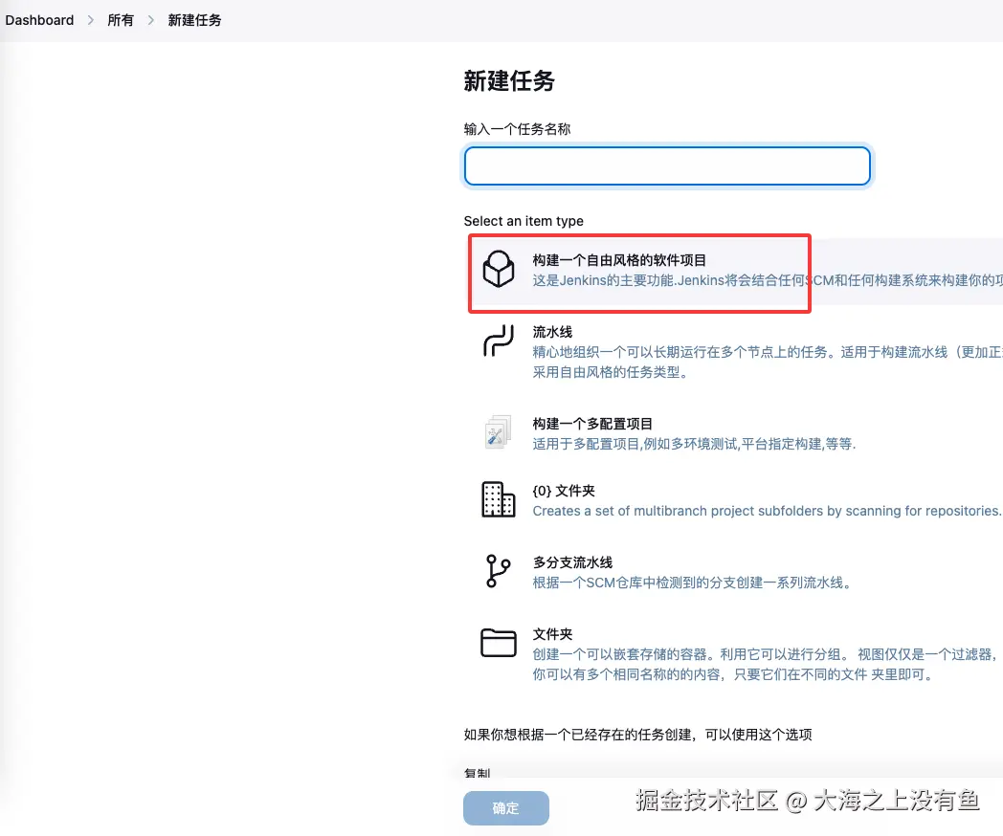The image size is (1003, 836).
Task: Click the 这是Jenkins的主要功能 description text
Action: 768,280
